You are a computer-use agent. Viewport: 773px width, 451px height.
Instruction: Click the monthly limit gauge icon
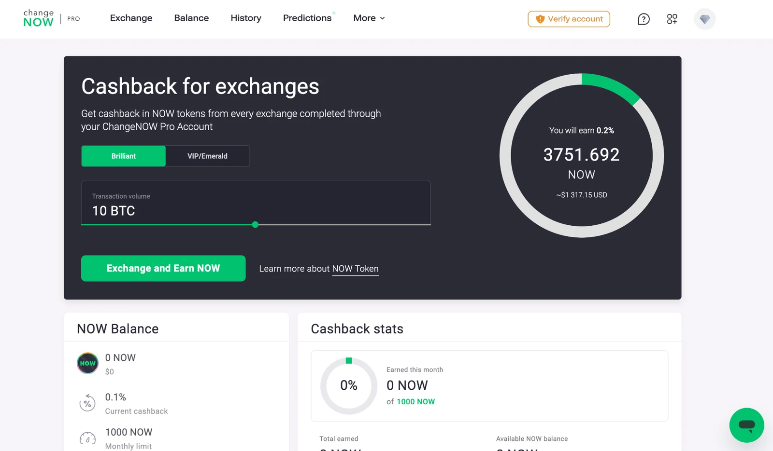click(87, 438)
